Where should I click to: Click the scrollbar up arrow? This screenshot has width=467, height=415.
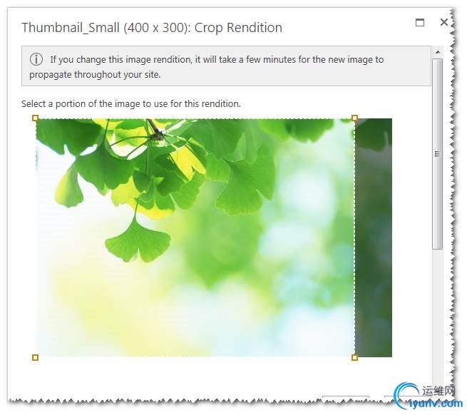coord(438,52)
